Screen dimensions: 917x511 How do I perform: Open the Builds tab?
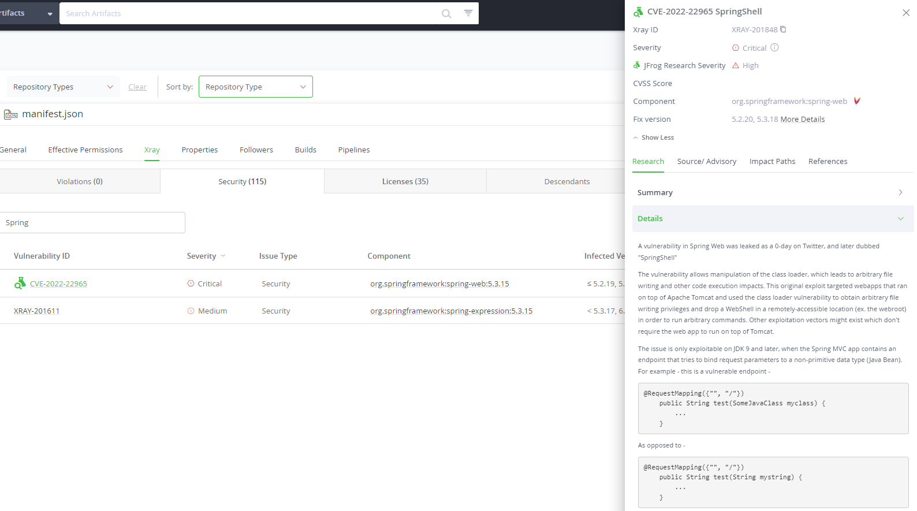[x=305, y=150]
